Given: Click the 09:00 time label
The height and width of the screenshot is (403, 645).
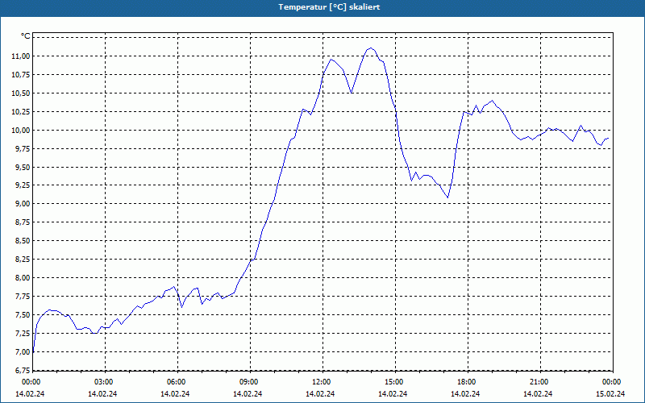Looking at the screenshot, I should point(250,382).
